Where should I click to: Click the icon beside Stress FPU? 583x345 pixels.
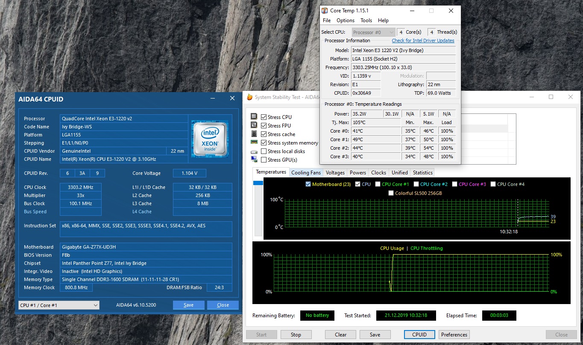pos(254,125)
